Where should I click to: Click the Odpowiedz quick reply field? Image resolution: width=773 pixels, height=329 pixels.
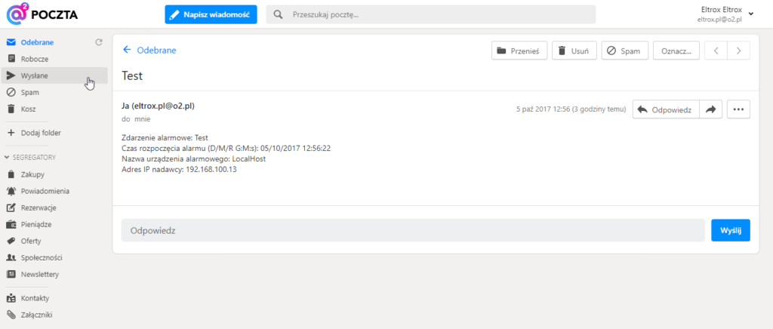point(412,230)
